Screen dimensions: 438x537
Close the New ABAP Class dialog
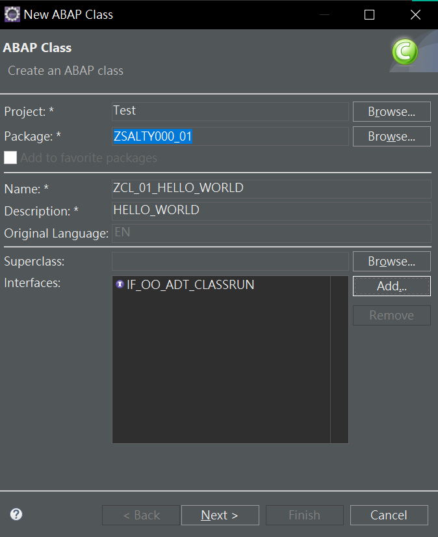(x=415, y=15)
